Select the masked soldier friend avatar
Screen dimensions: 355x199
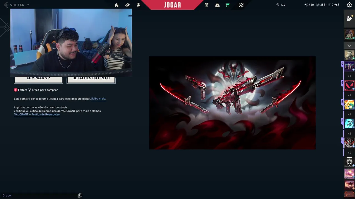click(349, 55)
